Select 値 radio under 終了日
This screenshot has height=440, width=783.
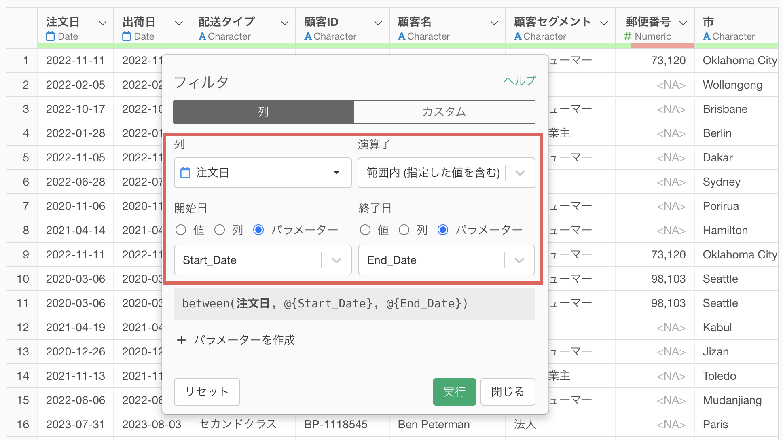[x=365, y=230]
